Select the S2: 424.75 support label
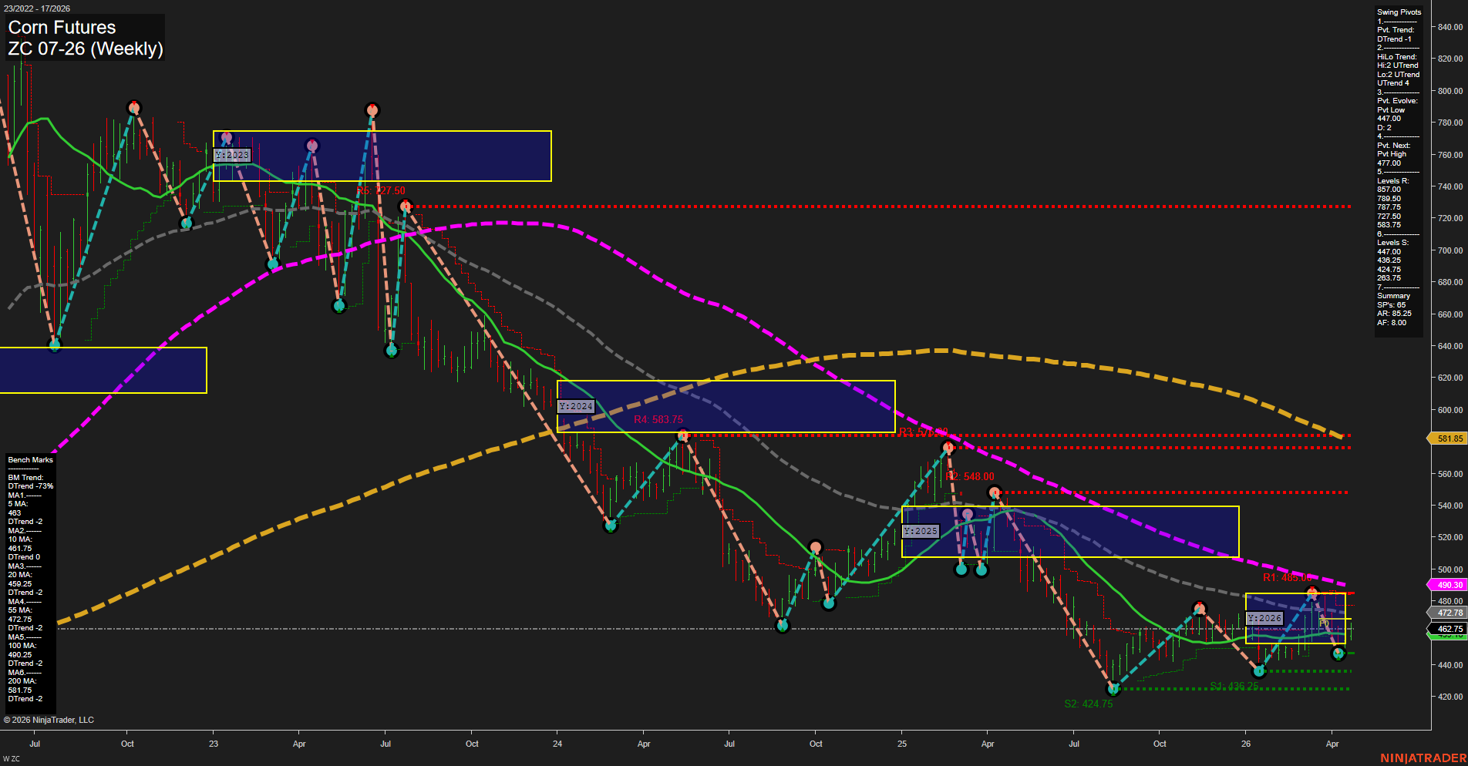Viewport: 1468px width, 766px height. 1088,704
